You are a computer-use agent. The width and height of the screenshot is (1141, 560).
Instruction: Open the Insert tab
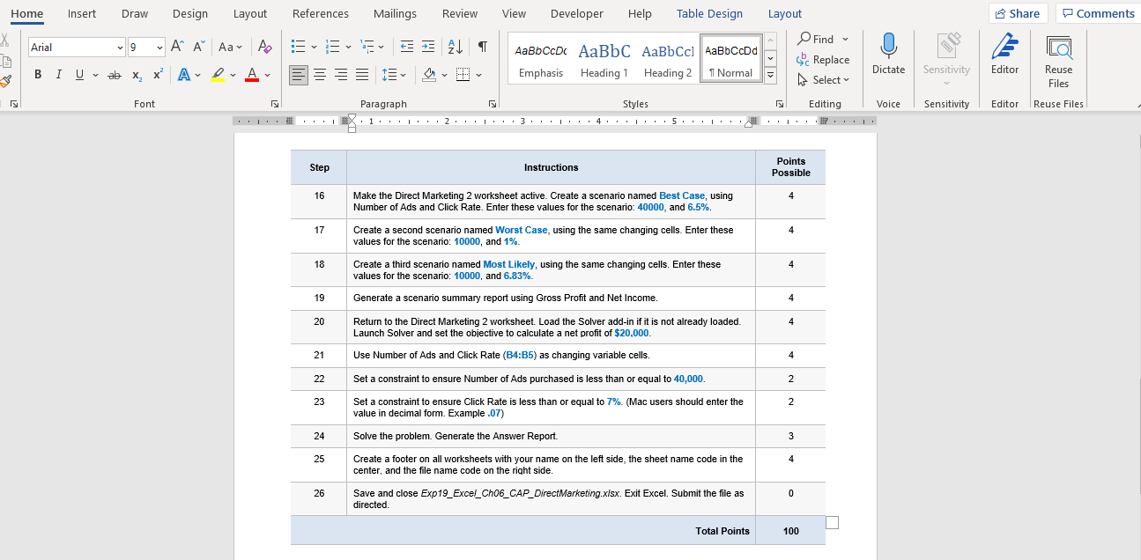[82, 13]
